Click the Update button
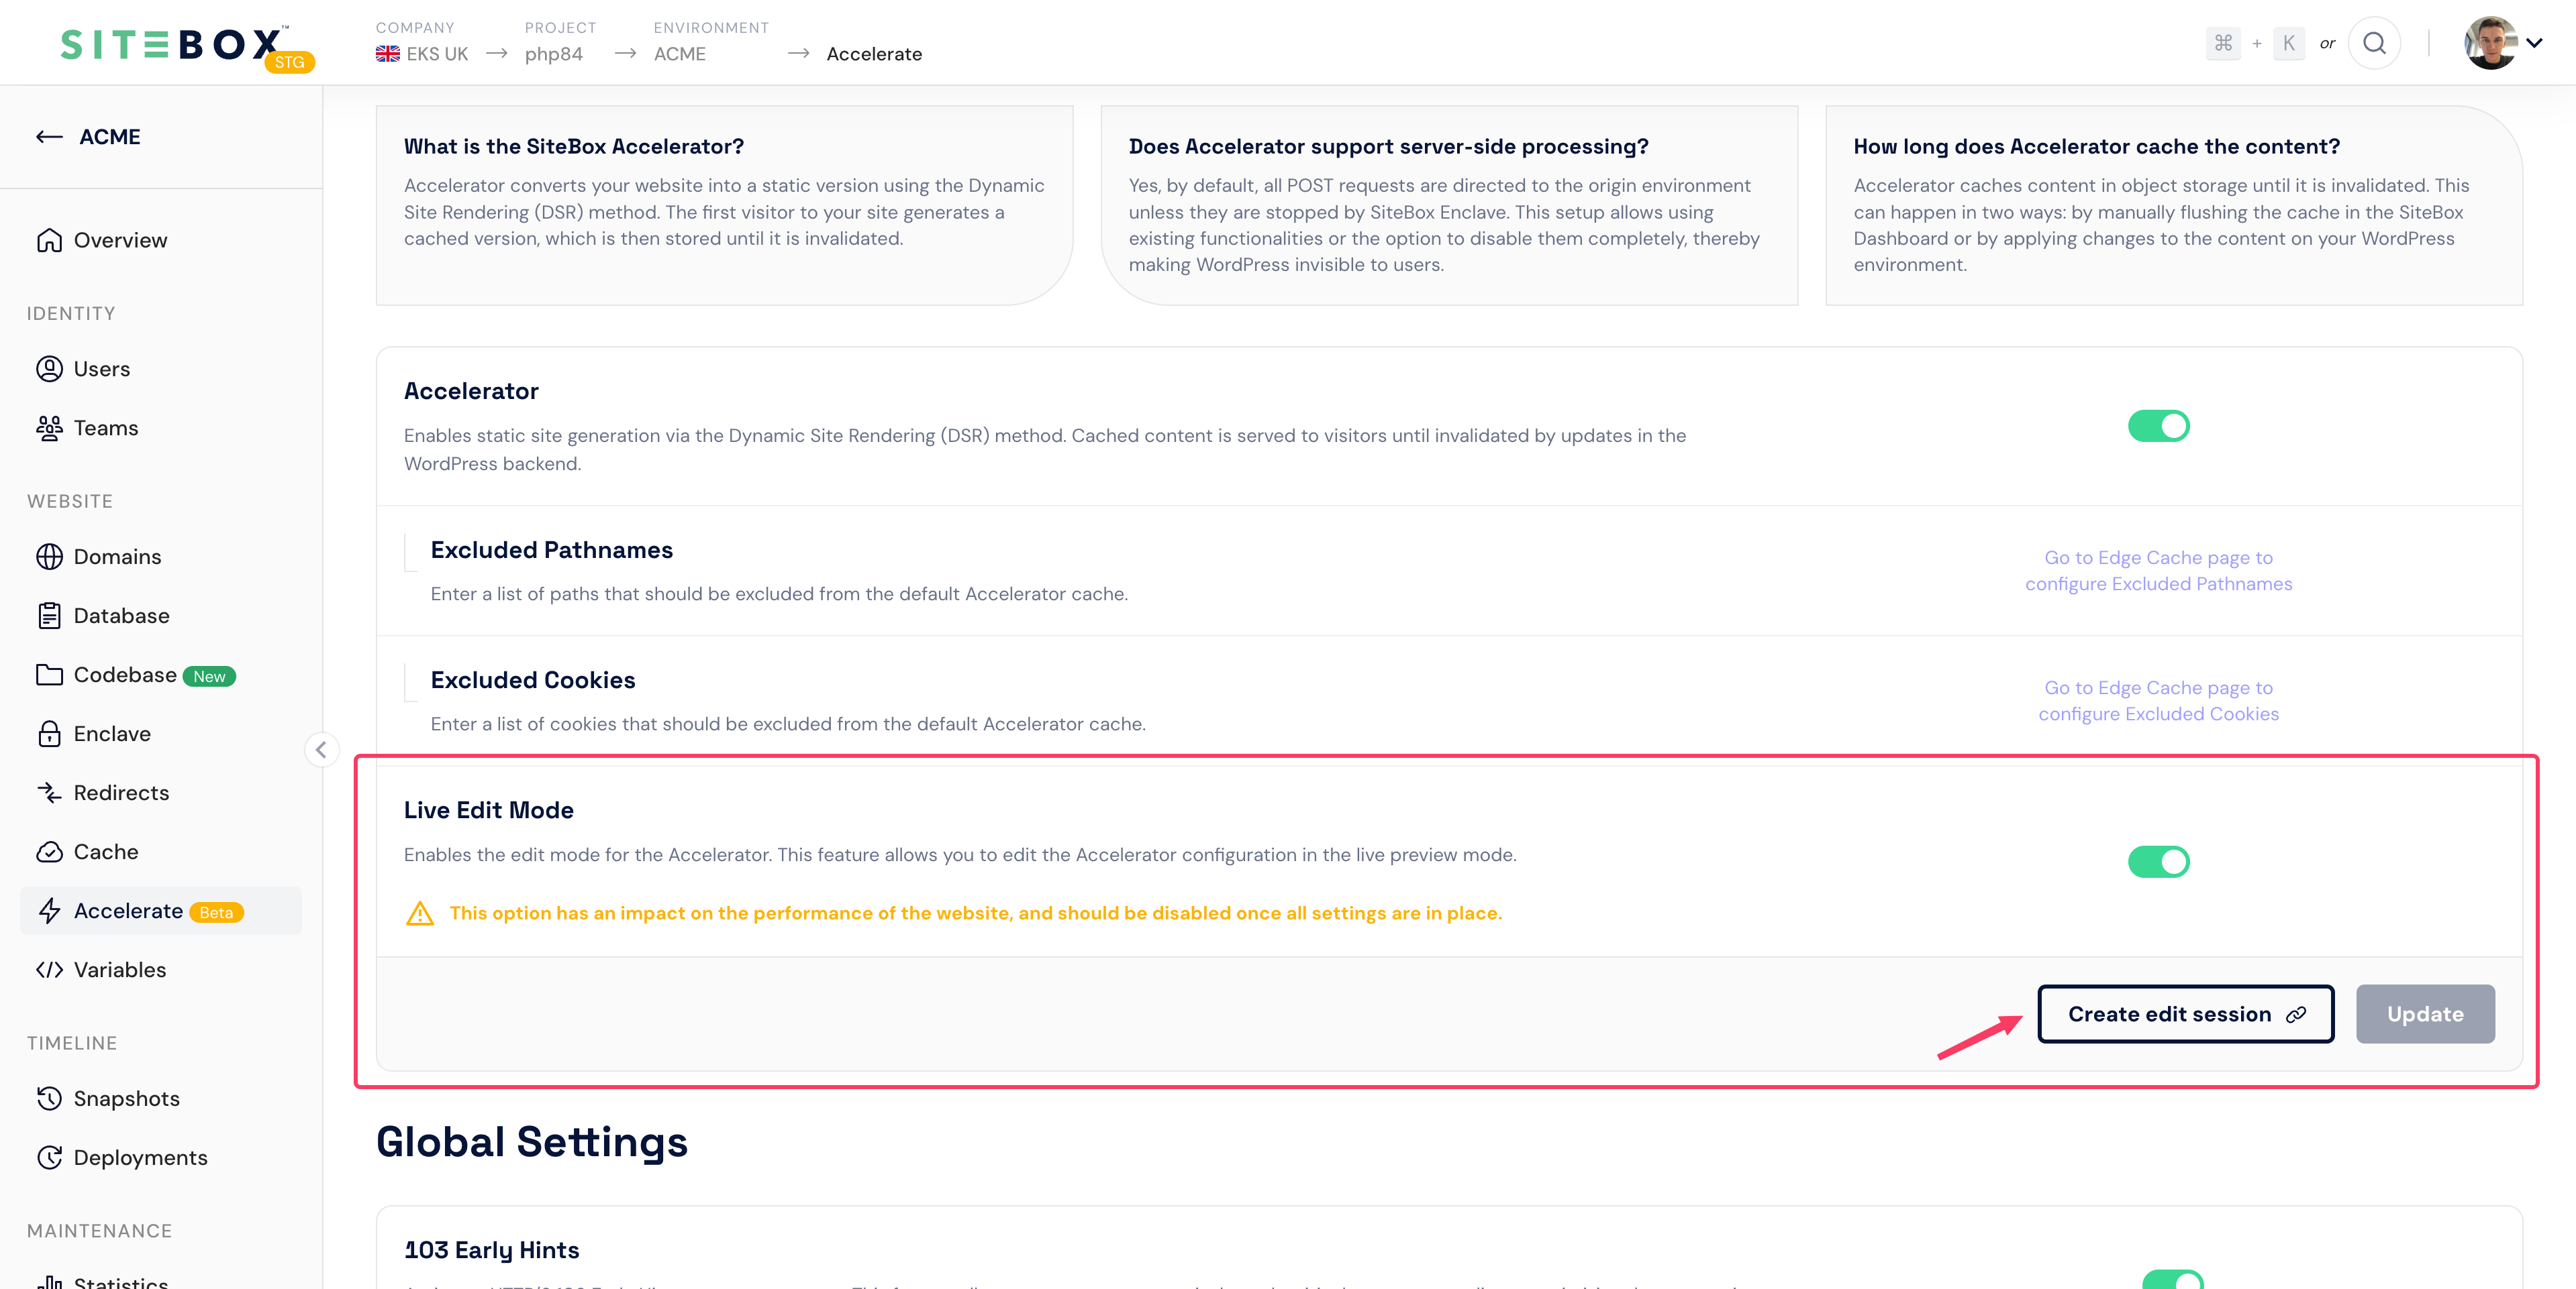 (2425, 1014)
